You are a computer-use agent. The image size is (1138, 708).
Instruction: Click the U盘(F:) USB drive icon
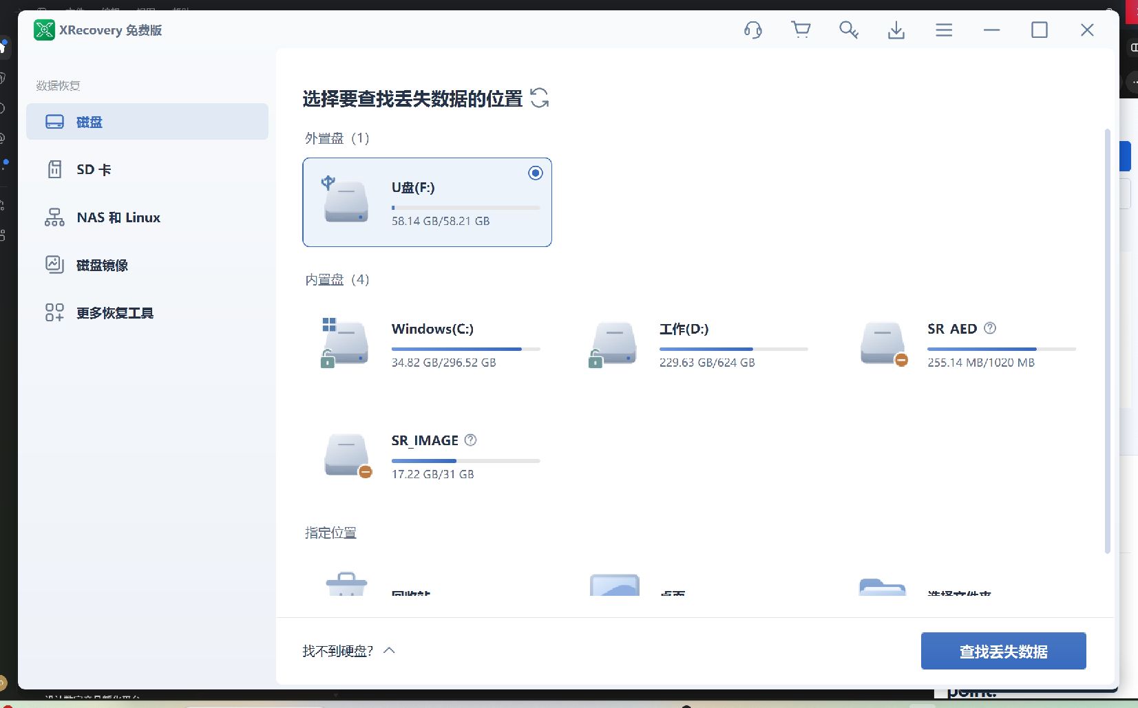pos(345,200)
